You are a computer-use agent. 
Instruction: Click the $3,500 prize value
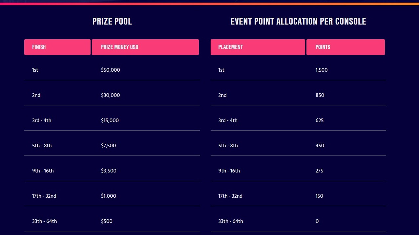point(109,171)
